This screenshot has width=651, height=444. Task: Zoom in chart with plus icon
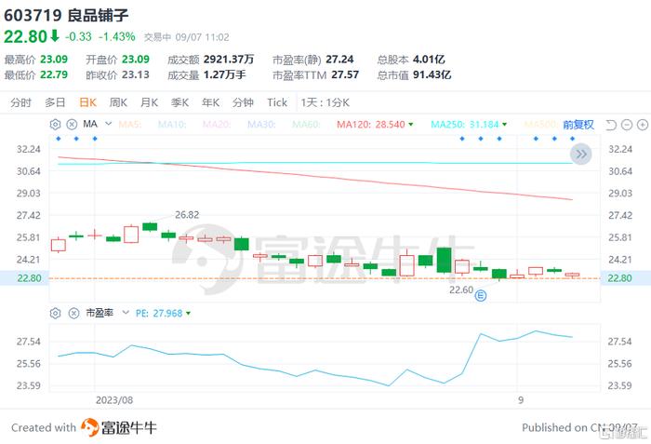point(643,125)
